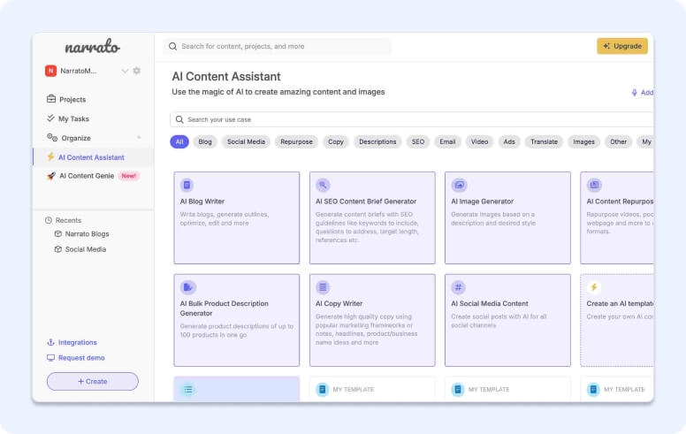Viewport: 686px width, 434px height.
Task: Open the AI Copy Writer card
Action: (372, 320)
